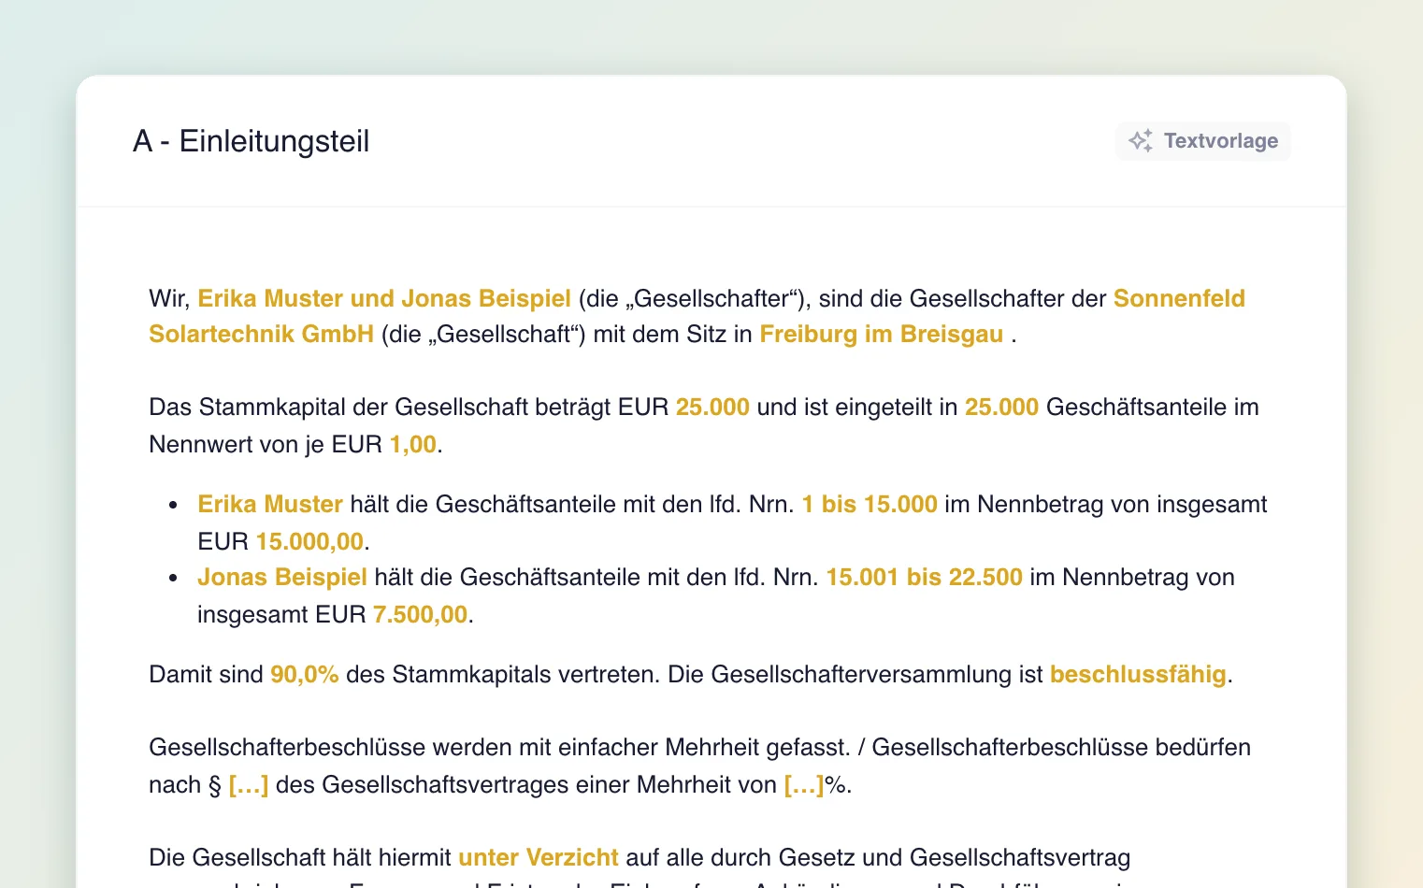Click the amount '15.000,00'
The height and width of the screenshot is (888, 1423).
pyautogui.click(x=309, y=542)
